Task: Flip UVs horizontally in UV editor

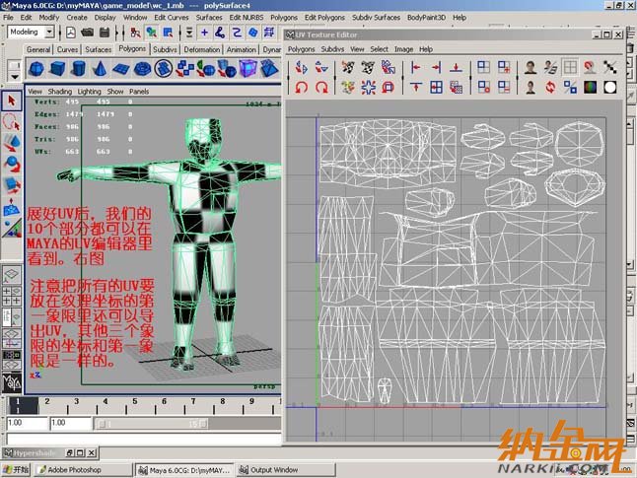Action: [x=302, y=67]
